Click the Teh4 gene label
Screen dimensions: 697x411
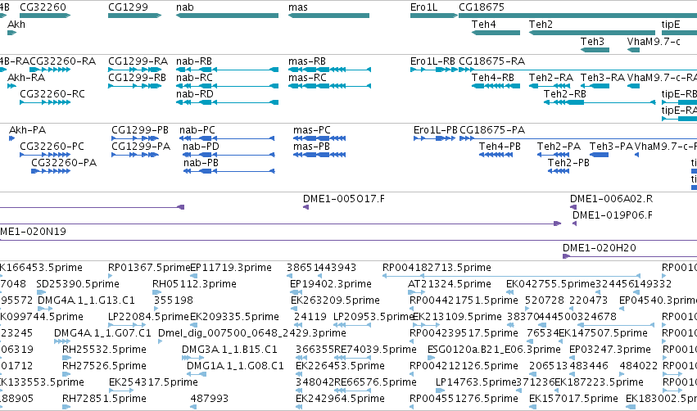tap(483, 25)
